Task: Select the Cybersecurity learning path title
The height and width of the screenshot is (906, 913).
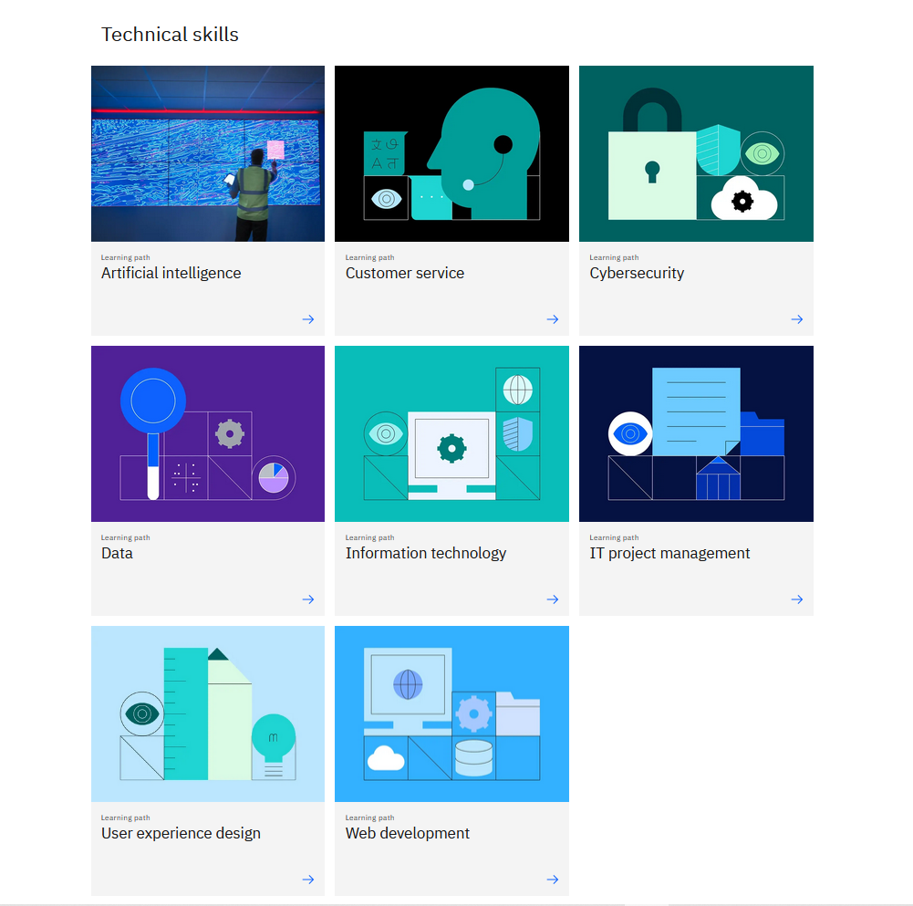Action: coord(636,273)
